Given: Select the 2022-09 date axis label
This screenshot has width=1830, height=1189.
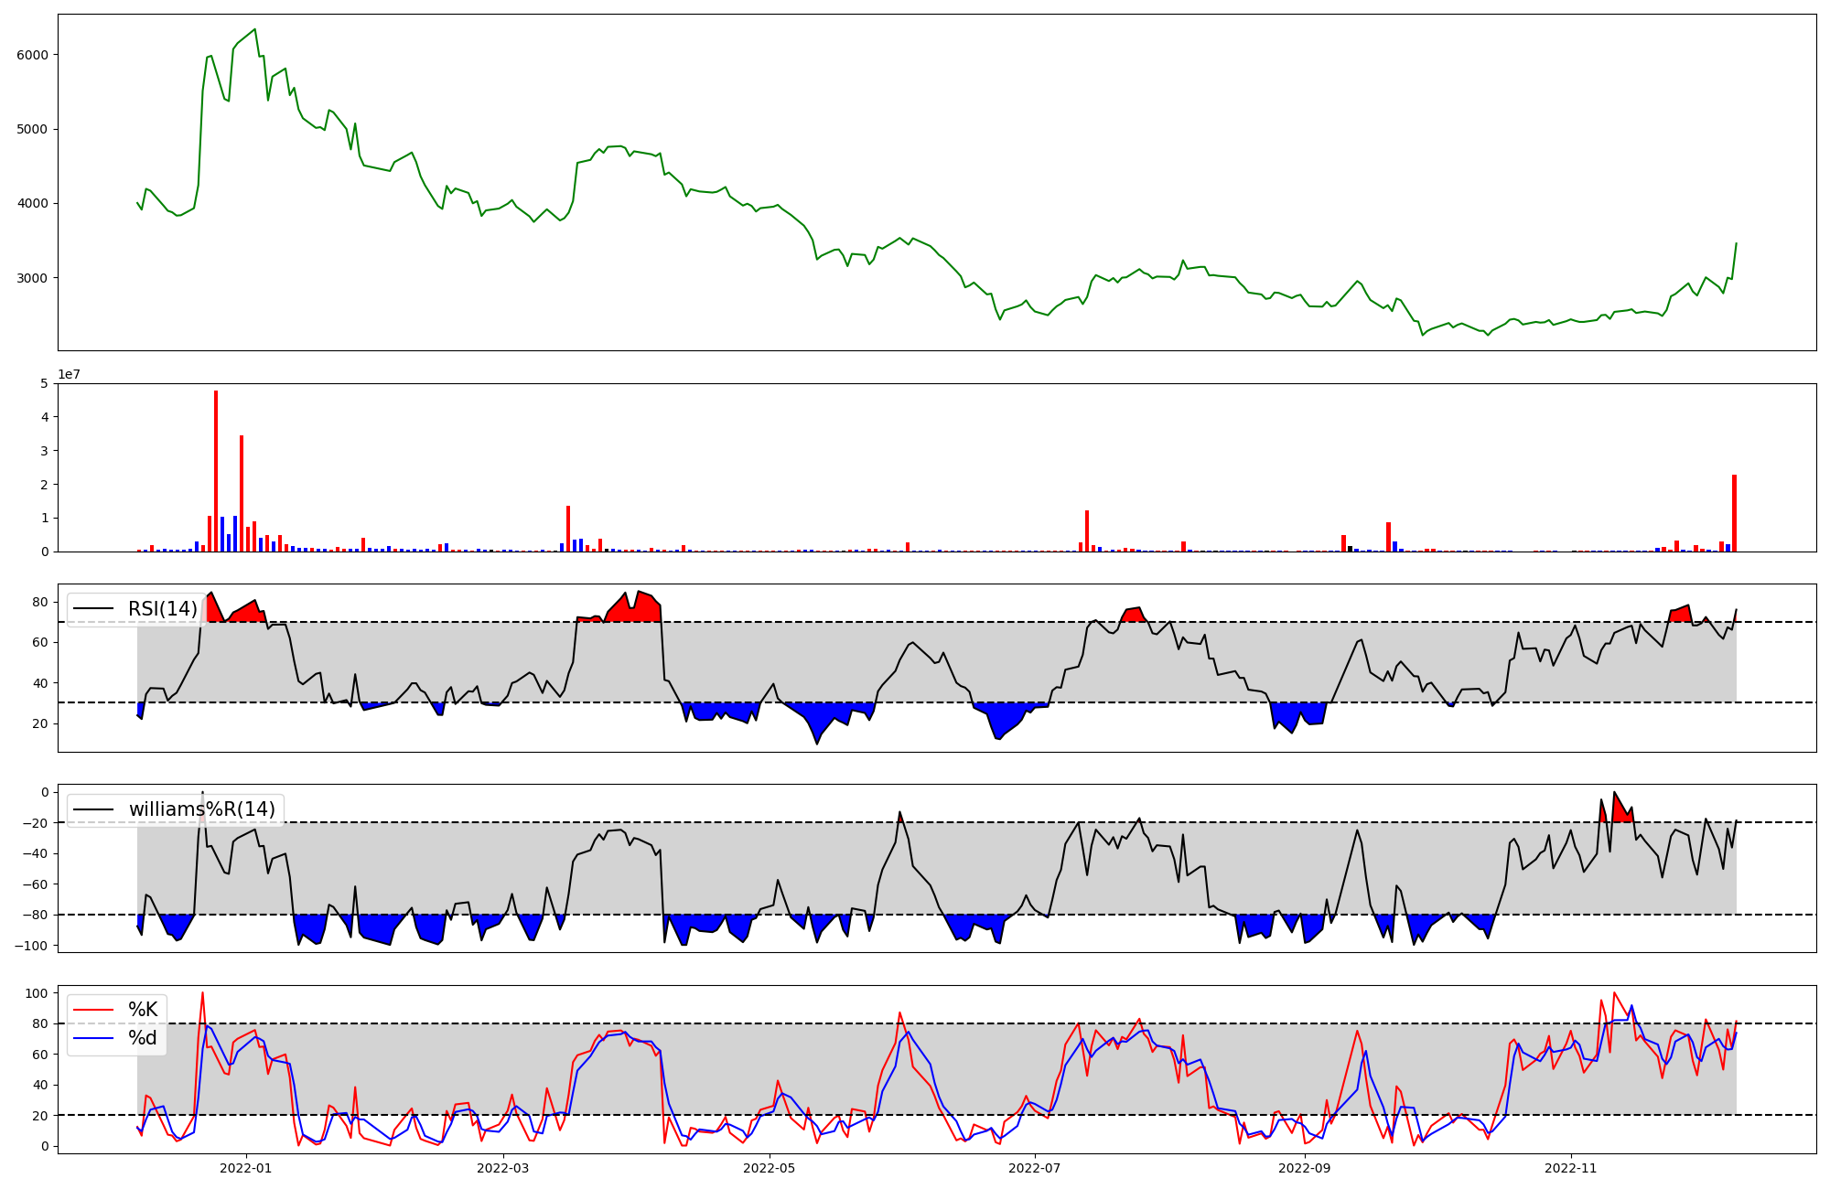Looking at the screenshot, I should click(1304, 1168).
